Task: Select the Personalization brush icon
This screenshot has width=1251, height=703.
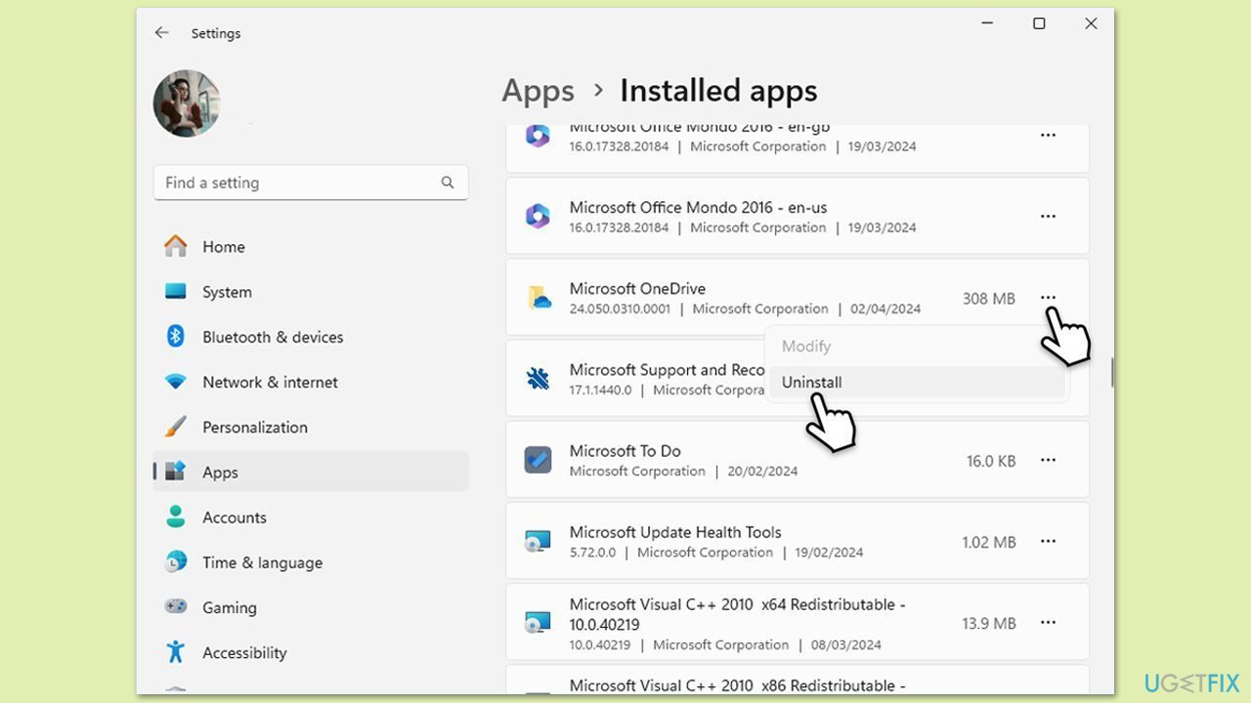Action: pos(174,427)
